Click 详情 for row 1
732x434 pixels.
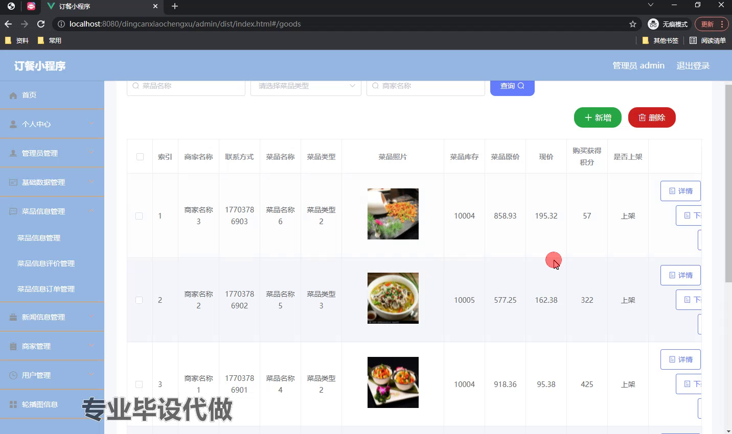pyautogui.click(x=680, y=191)
